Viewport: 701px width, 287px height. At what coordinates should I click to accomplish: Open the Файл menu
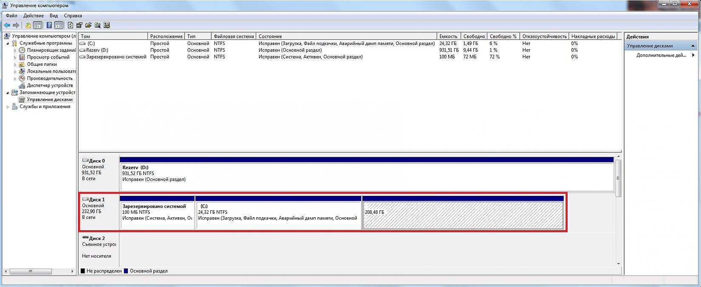pyautogui.click(x=11, y=16)
